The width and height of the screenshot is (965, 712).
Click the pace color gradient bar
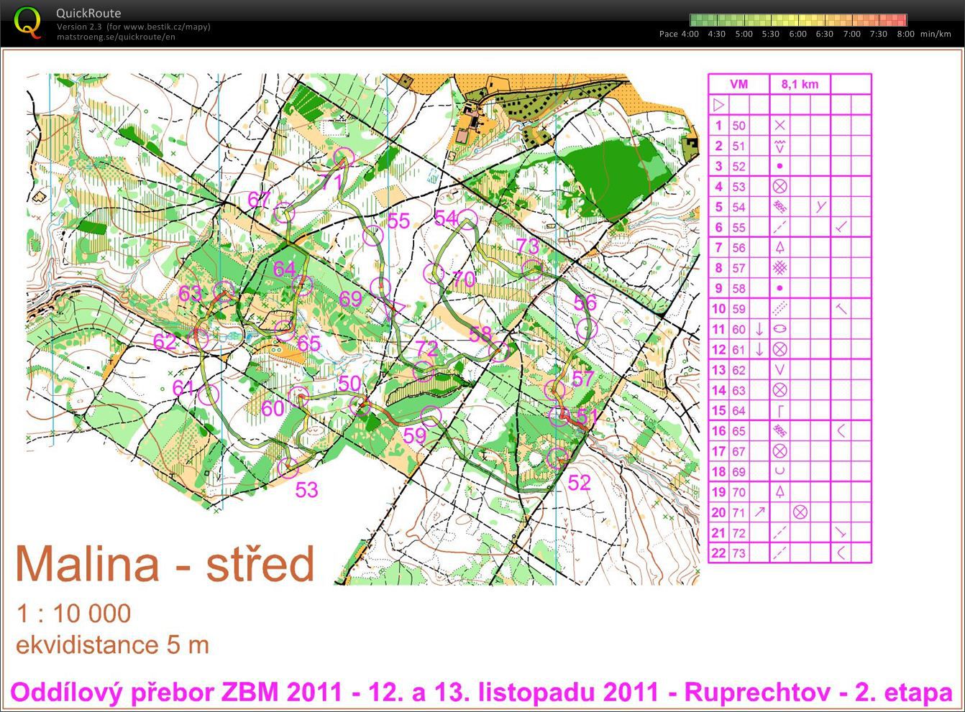798,20
